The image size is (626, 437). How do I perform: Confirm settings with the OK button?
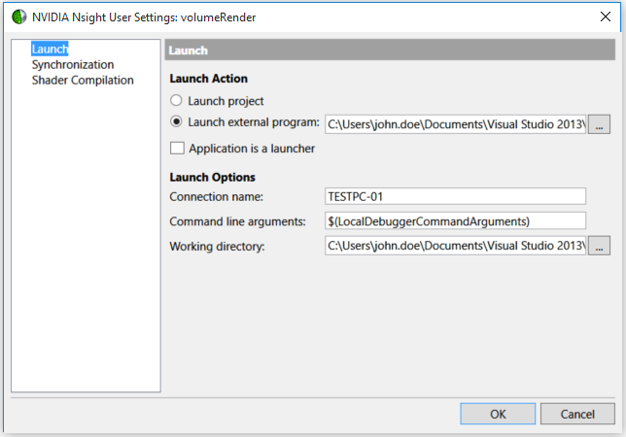tap(498, 414)
